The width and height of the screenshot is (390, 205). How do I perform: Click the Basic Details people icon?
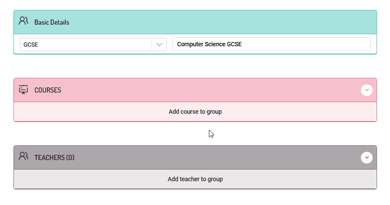(x=23, y=21)
